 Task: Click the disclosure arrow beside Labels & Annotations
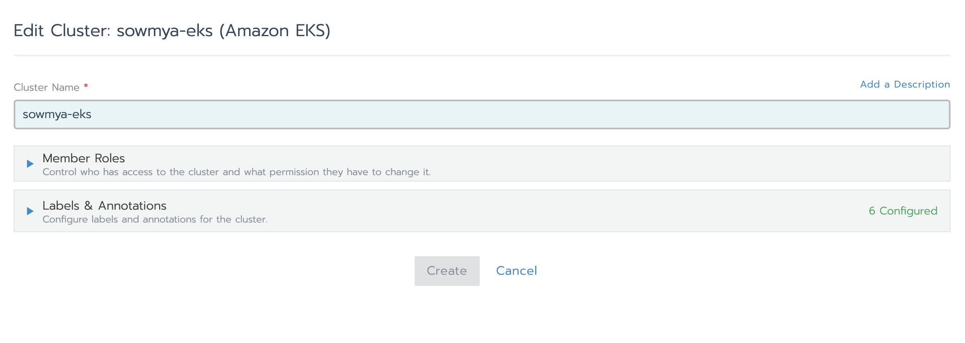click(29, 211)
